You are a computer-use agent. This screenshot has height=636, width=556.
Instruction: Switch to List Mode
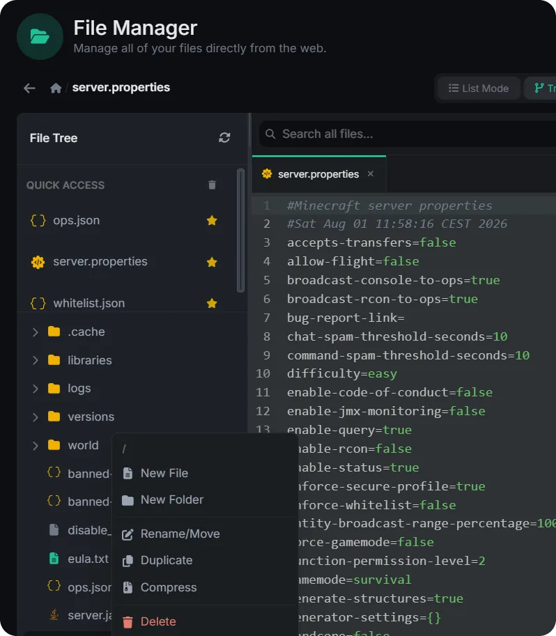pyautogui.click(x=479, y=88)
